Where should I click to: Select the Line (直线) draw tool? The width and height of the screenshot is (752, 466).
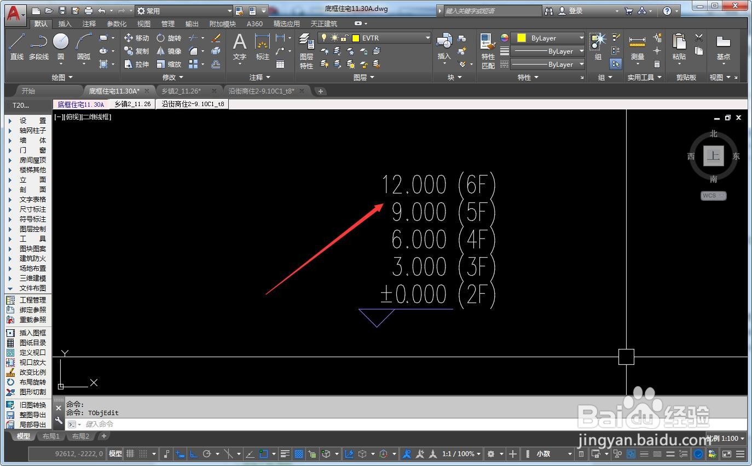pos(16,46)
